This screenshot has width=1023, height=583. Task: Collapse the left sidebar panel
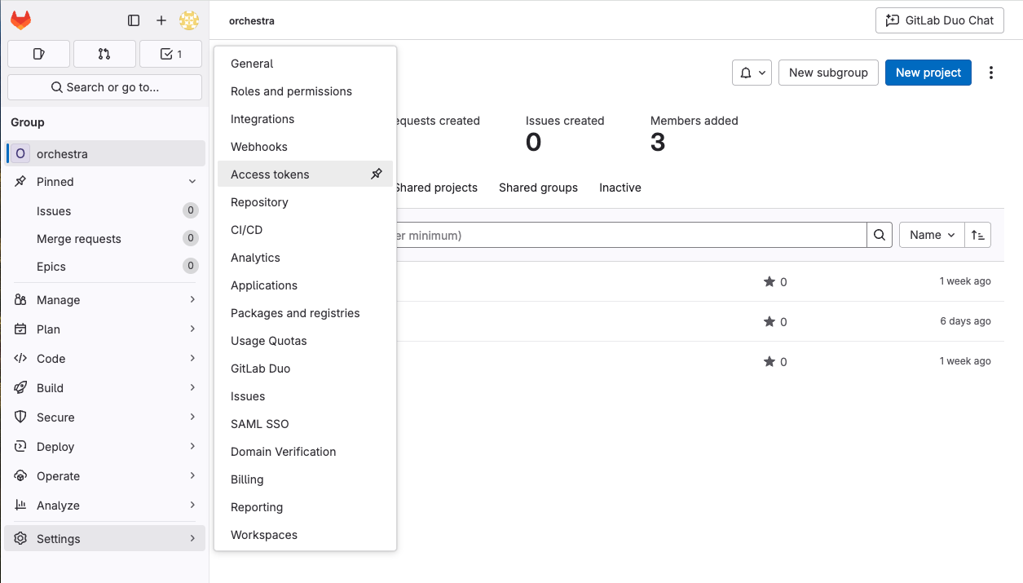point(133,20)
